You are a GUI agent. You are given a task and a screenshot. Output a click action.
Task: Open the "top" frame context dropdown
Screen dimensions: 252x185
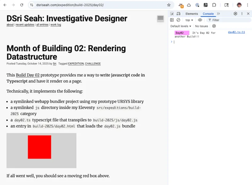click(x=188, y=20)
